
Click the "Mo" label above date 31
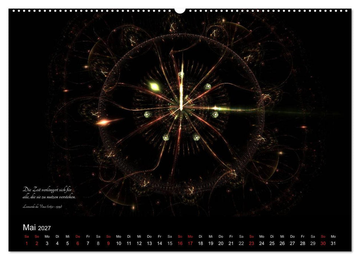tap(333, 236)
